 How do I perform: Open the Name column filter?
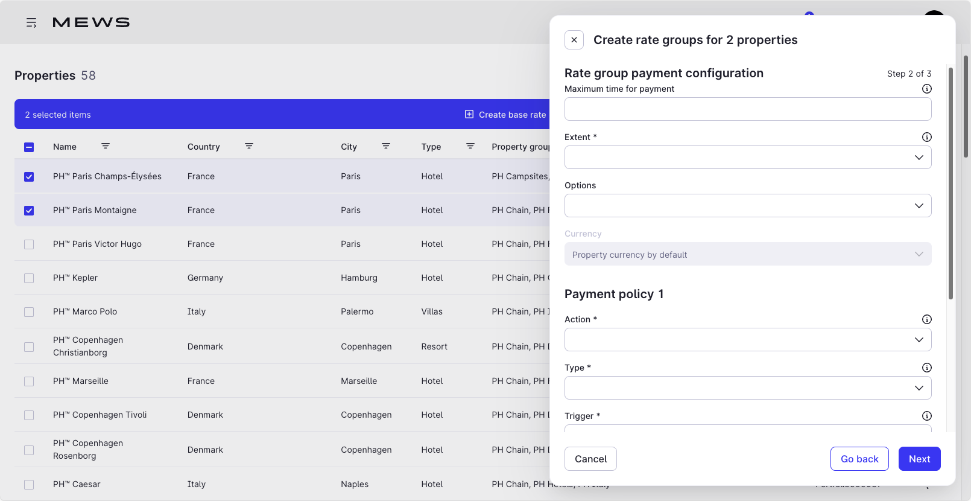[106, 146]
